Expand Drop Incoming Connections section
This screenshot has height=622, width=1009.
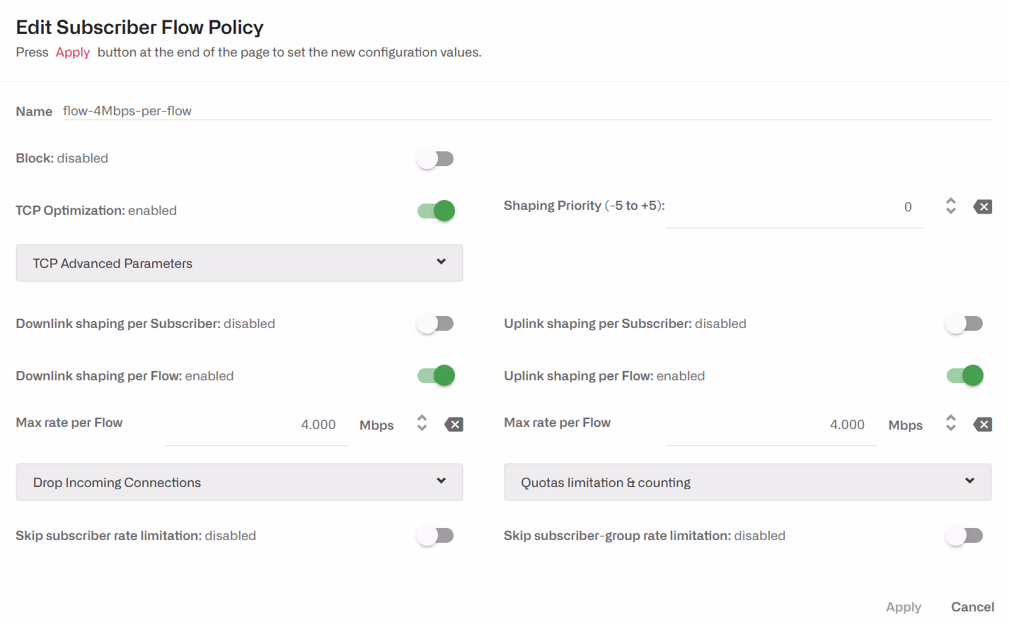pyautogui.click(x=239, y=482)
